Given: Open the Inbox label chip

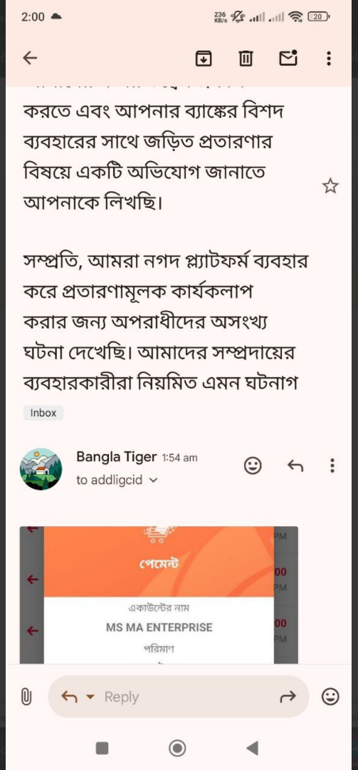Looking at the screenshot, I should pos(43,413).
